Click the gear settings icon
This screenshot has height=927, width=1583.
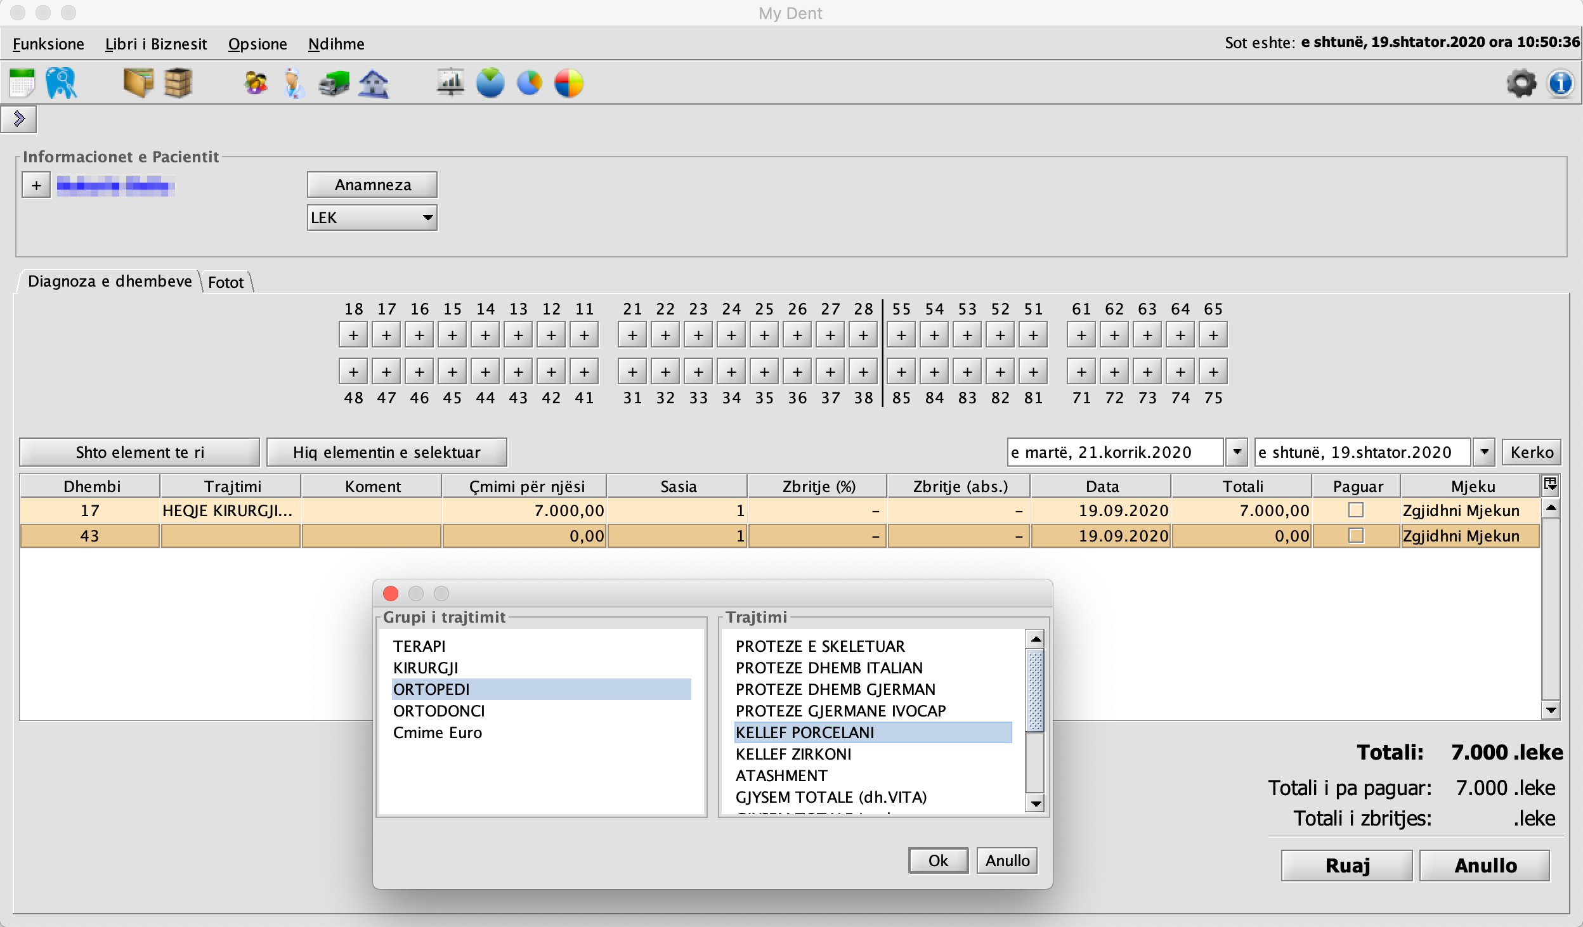pos(1521,83)
